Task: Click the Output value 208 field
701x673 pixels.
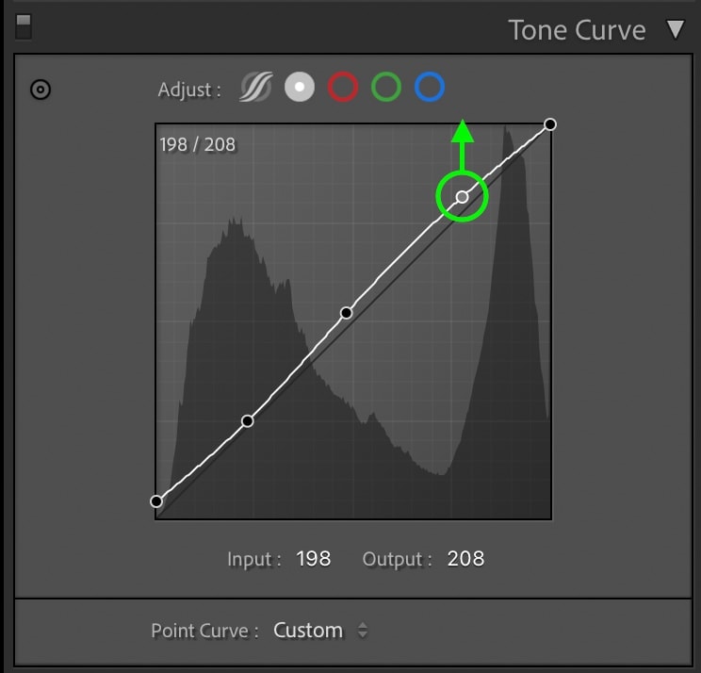Action: point(465,559)
